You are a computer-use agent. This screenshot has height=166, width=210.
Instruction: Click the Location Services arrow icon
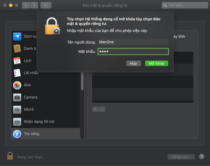point(17,36)
